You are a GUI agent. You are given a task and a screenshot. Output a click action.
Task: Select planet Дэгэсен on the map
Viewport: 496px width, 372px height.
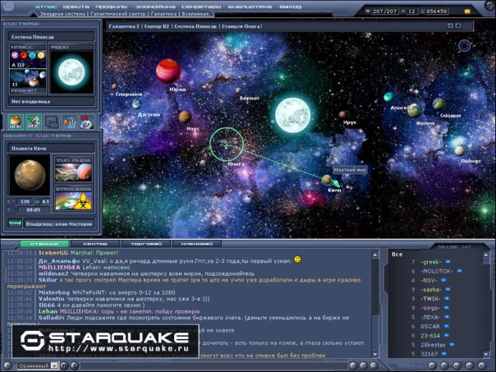136,104
